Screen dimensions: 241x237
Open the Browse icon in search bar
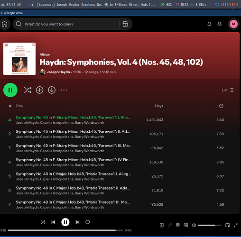(x=125, y=24)
